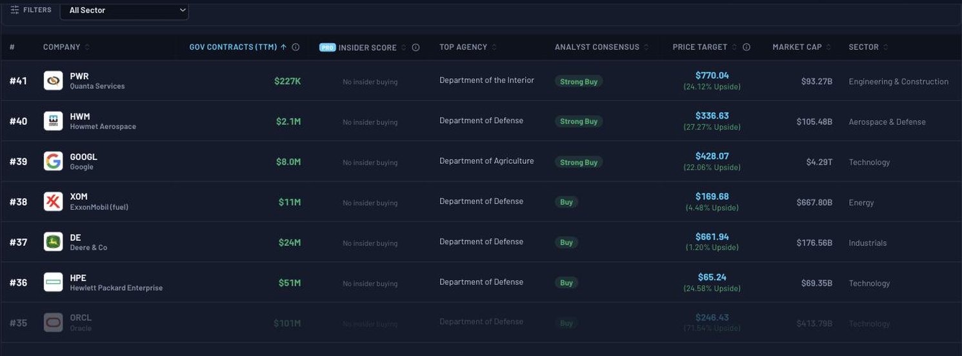This screenshot has width=962, height=356.
Task: Click the Google logo icon
Action: point(53,161)
